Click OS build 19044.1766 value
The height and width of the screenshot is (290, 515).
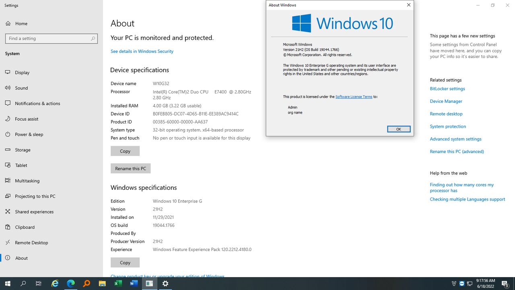pos(164,225)
